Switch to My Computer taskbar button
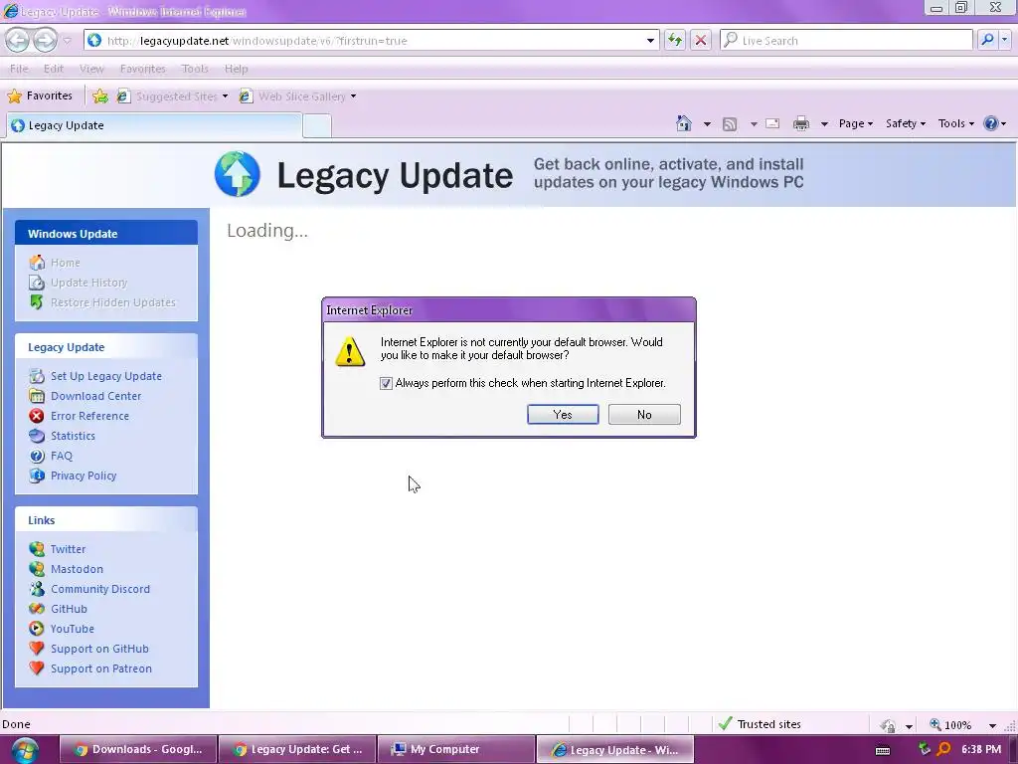The image size is (1018, 764). 456,750
